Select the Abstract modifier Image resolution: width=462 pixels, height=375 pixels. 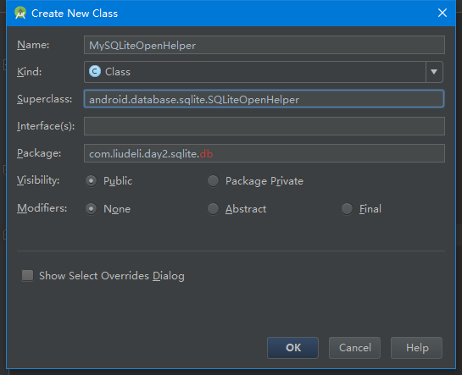pyautogui.click(x=213, y=209)
